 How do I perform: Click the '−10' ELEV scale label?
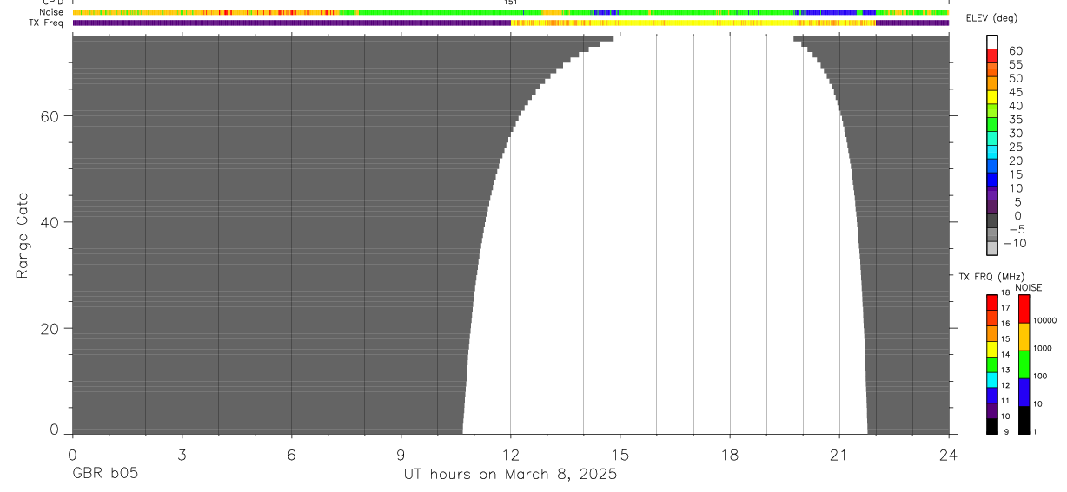pos(1013,243)
